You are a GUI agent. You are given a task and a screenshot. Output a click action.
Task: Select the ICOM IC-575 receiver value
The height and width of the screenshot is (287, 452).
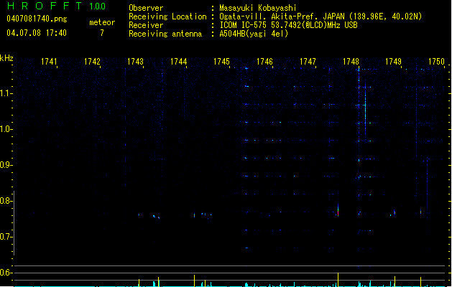[x=288, y=25]
